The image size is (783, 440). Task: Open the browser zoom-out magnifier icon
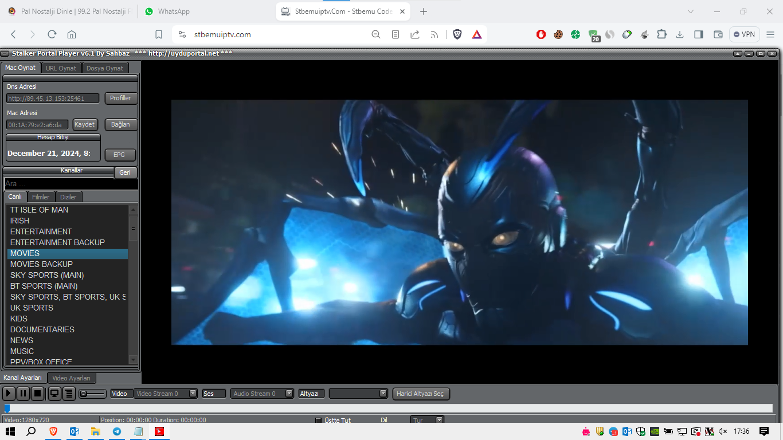[376, 34]
